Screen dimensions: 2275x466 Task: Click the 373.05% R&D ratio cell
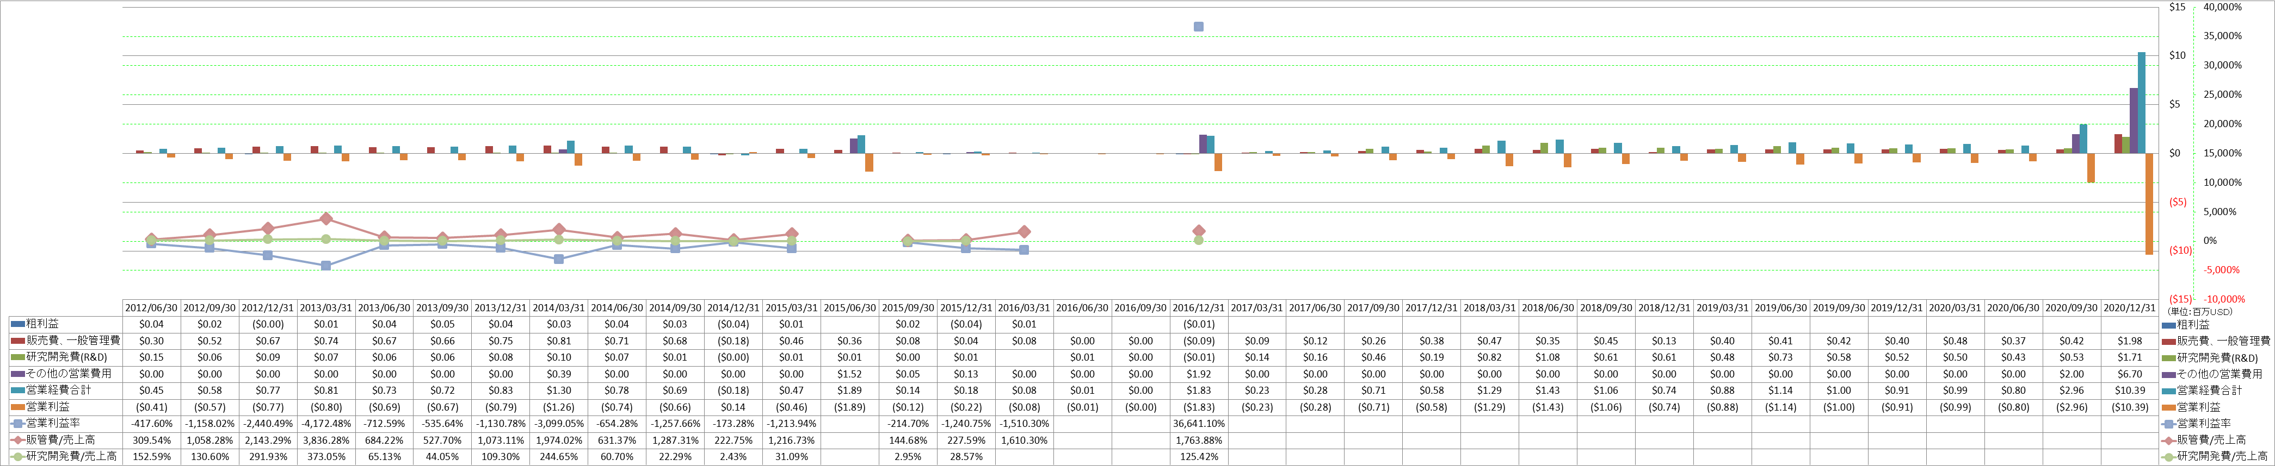326,457
